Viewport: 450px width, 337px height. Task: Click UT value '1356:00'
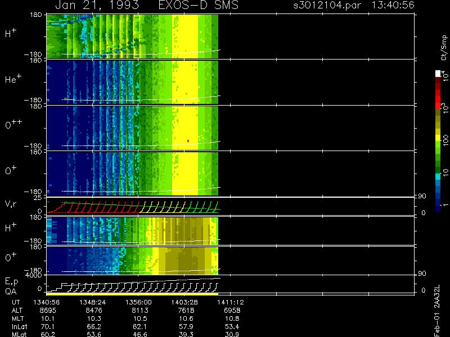(x=138, y=302)
